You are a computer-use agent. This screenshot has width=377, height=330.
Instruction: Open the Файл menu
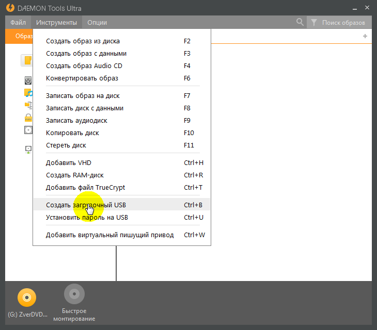pyautogui.click(x=18, y=22)
